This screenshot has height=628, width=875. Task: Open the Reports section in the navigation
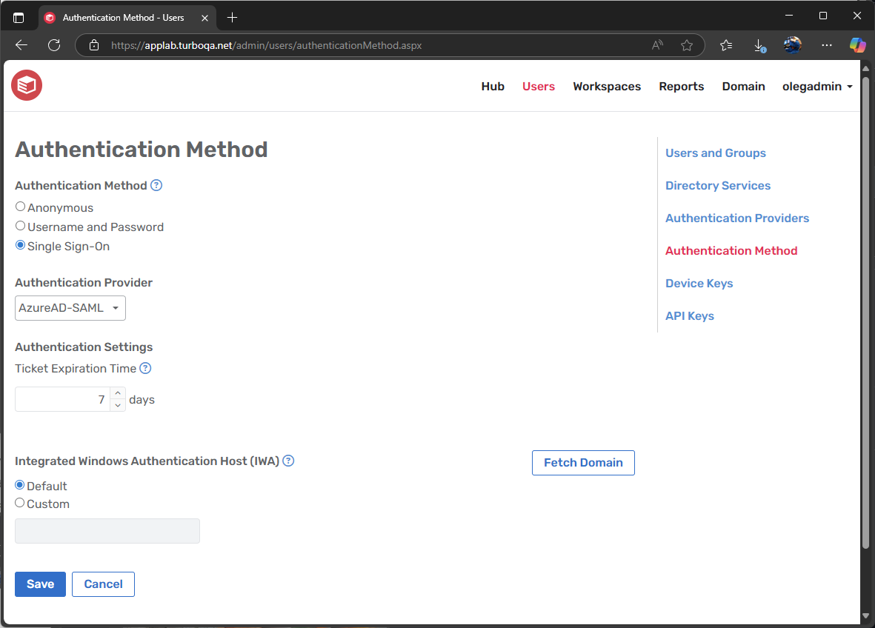tap(681, 86)
